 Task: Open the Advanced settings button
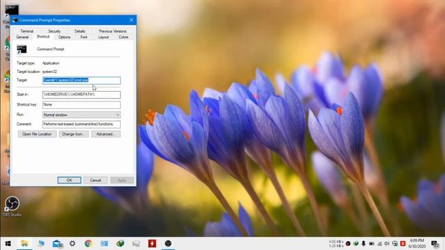click(106, 134)
